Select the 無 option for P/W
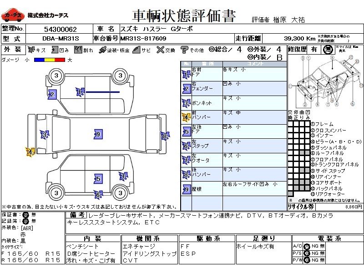 point(323,260)
